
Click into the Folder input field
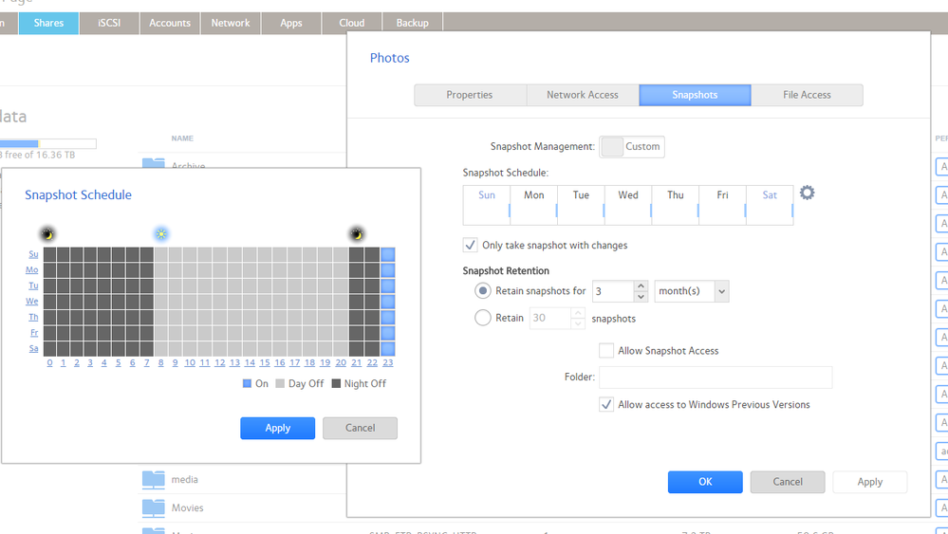pyautogui.click(x=715, y=377)
